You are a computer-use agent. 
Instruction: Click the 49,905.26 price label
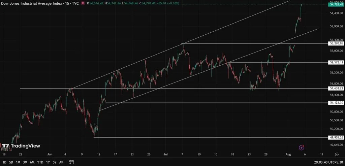[336, 138]
